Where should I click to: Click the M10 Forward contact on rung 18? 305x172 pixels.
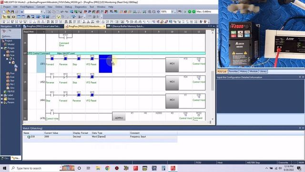pyautogui.click(x=52, y=58)
